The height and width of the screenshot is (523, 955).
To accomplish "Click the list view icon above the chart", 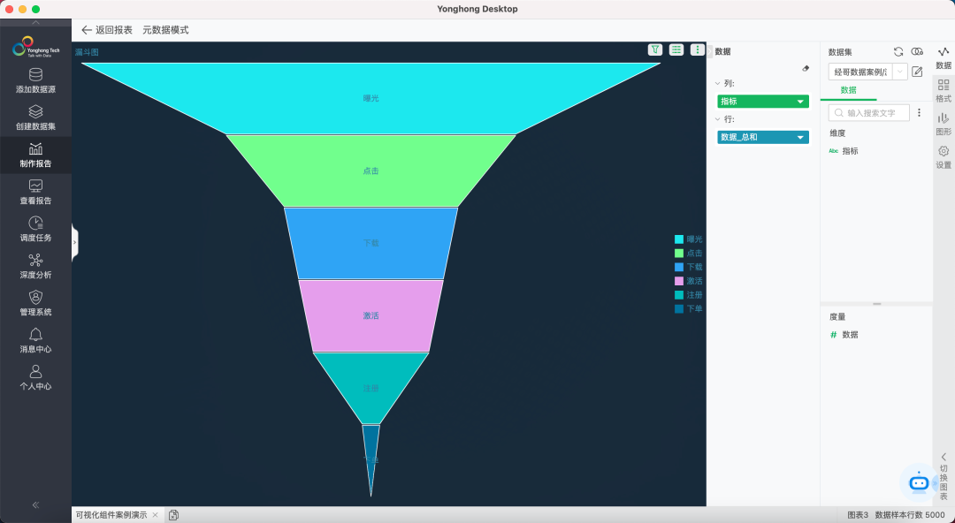I will point(676,50).
